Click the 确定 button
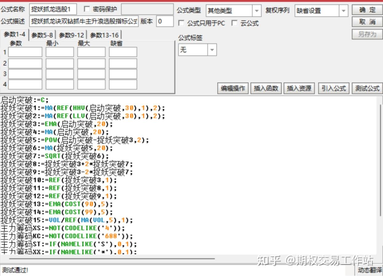The width and height of the screenshot is (383, 276). tap(367, 10)
